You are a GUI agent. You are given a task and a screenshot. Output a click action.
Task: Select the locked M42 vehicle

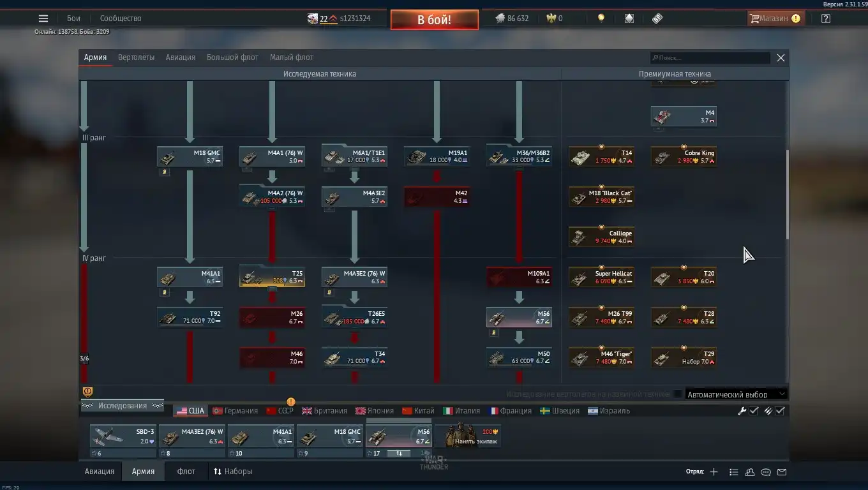pos(437,197)
